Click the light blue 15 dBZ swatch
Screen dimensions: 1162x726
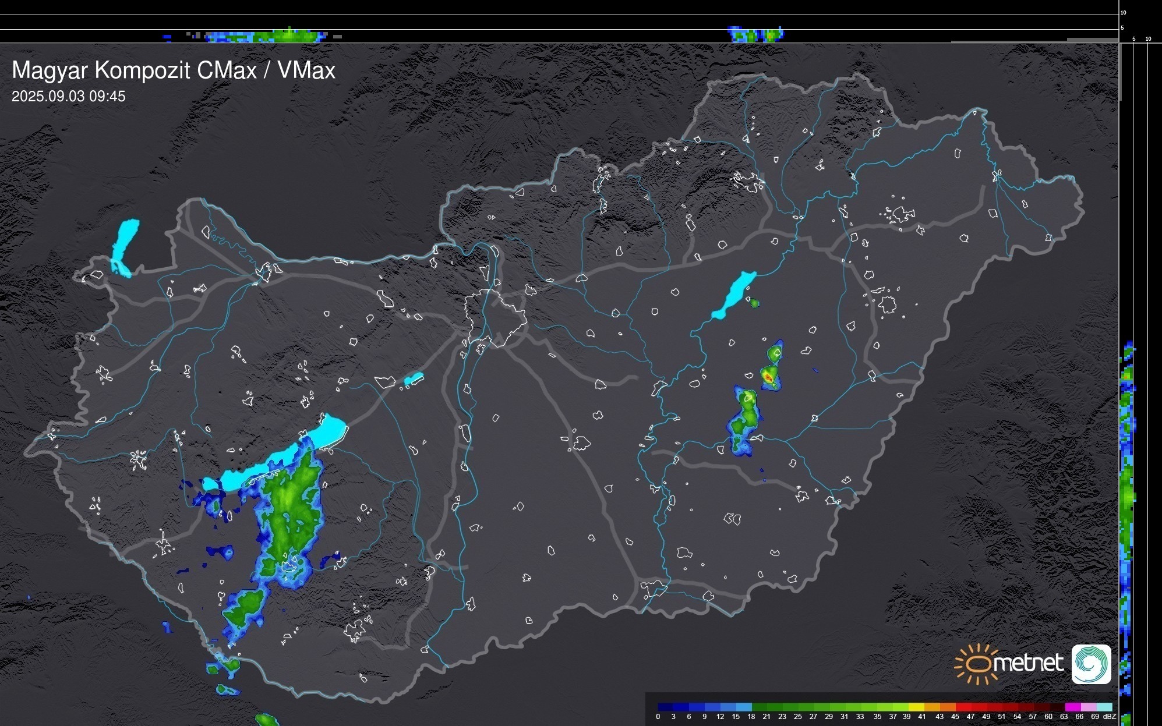point(744,707)
